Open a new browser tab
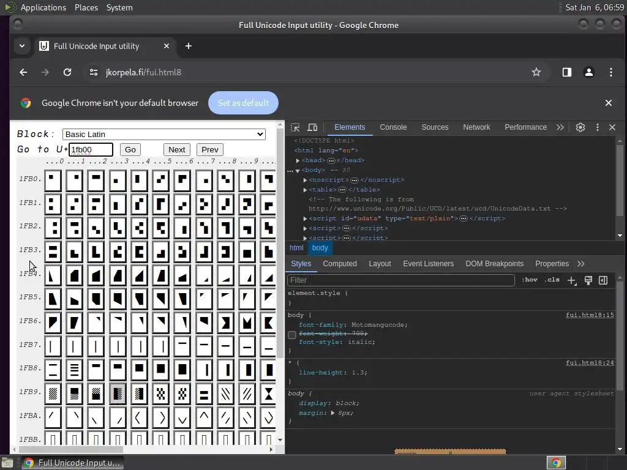 [189, 46]
